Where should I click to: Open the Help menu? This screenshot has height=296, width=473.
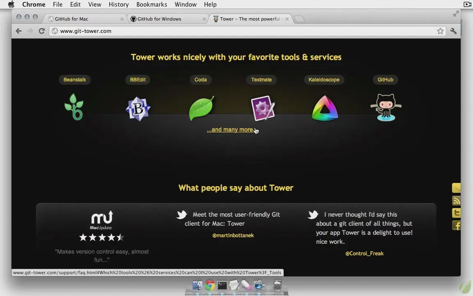click(210, 4)
